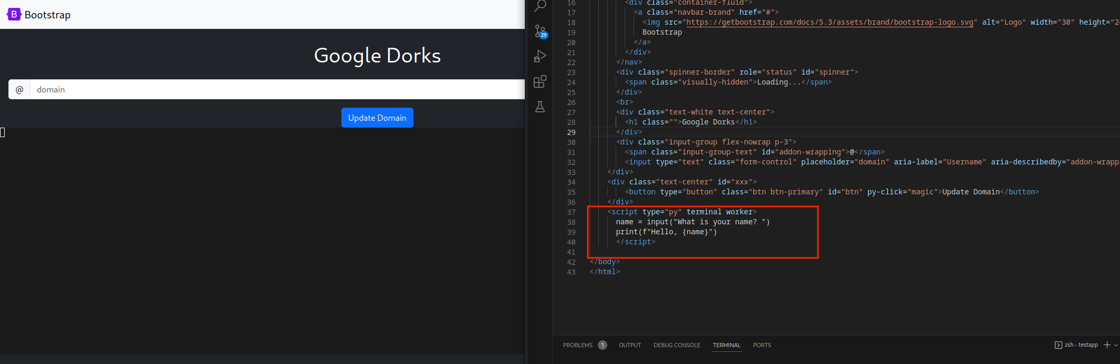Image resolution: width=1120 pixels, height=364 pixels.
Task: Click line number 37 in the gutter
Action: (x=571, y=212)
